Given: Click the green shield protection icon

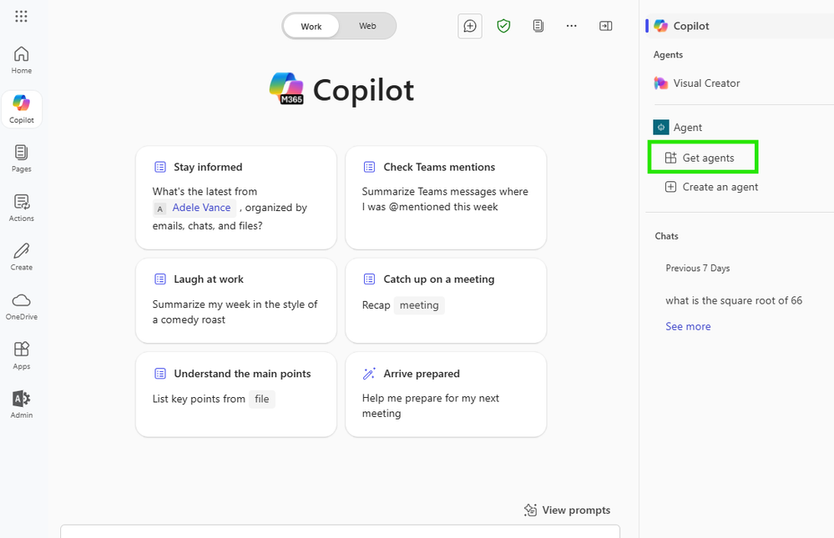Looking at the screenshot, I should point(503,26).
